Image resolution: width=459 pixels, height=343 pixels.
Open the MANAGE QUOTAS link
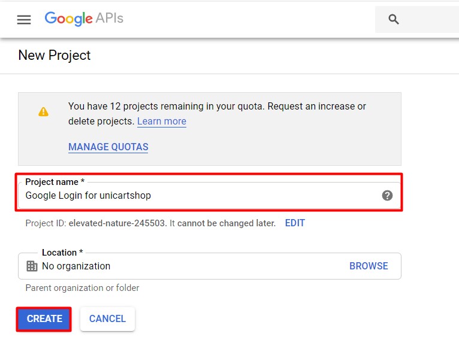click(x=108, y=147)
